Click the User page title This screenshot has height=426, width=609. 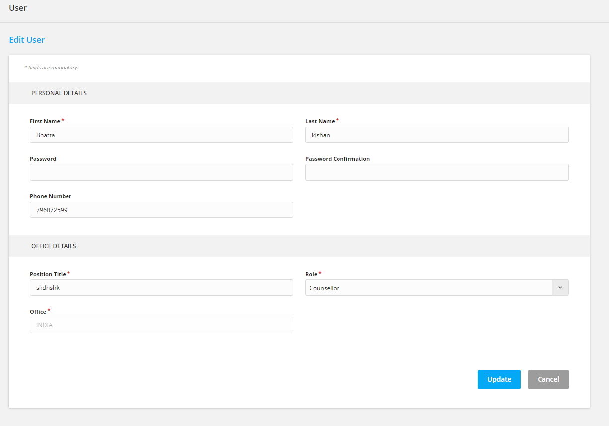click(x=18, y=8)
